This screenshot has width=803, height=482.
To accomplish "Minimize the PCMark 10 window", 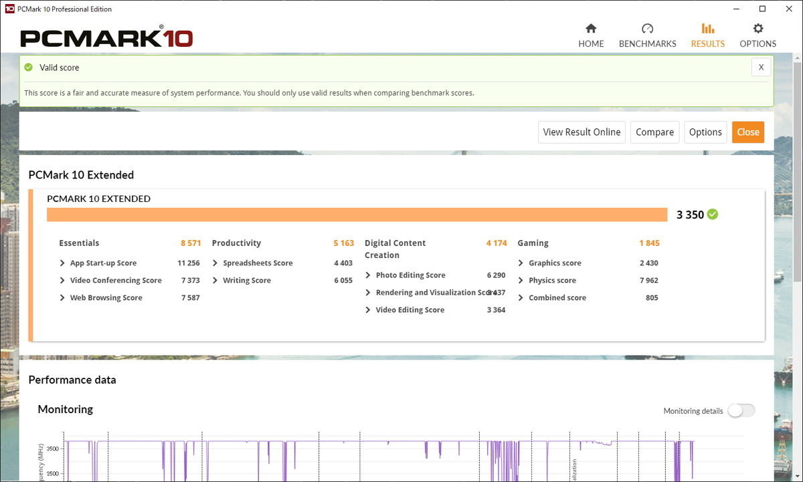I will (737, 9).
